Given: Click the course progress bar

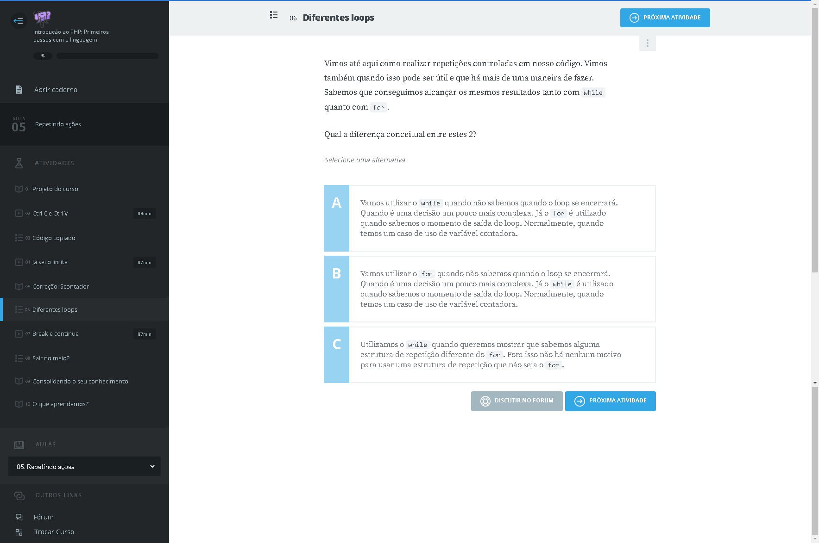Looking at the screenshot, I should click(x=107, y=56).
